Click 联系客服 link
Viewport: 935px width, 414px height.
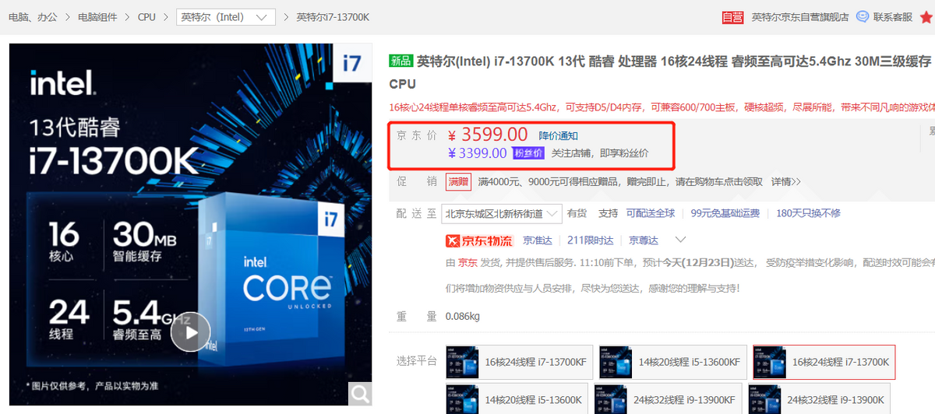click(x=893, y=17)
